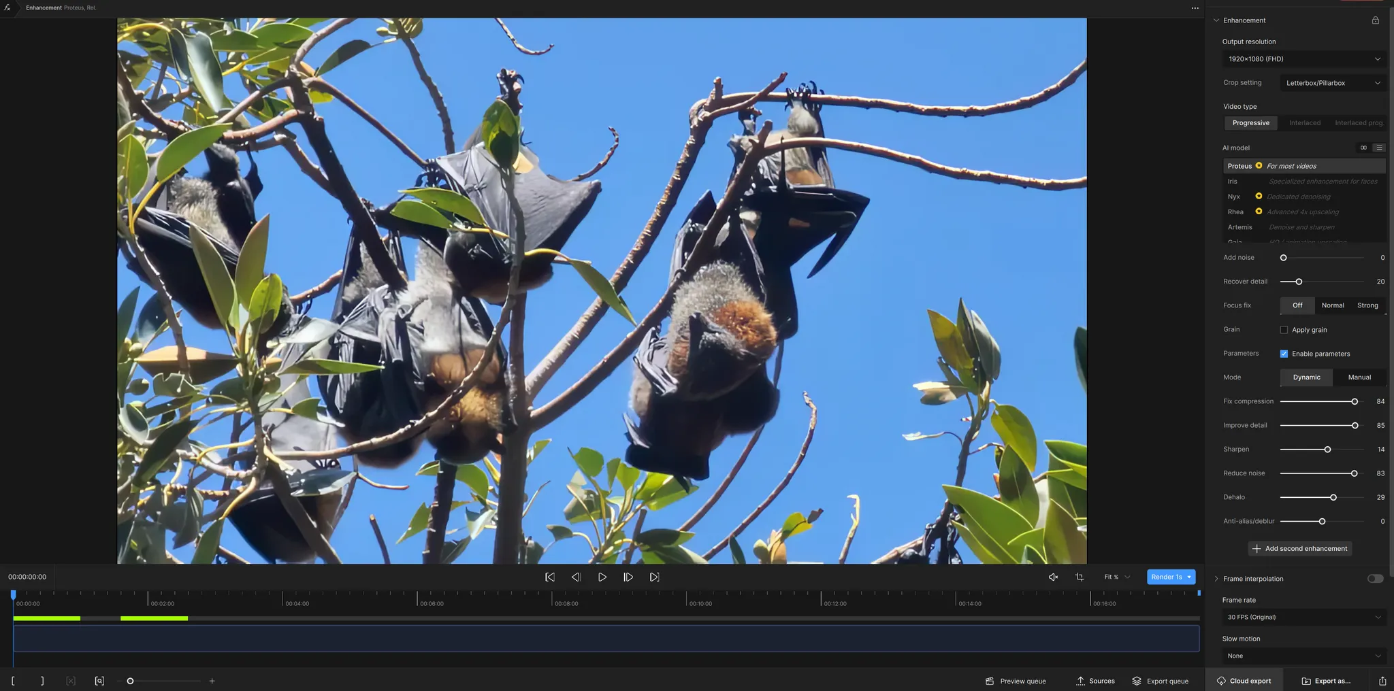Open the Export queue
Image resolution: width=1394 pixels, height=691 pixels.
click(x=1160, y=681)
